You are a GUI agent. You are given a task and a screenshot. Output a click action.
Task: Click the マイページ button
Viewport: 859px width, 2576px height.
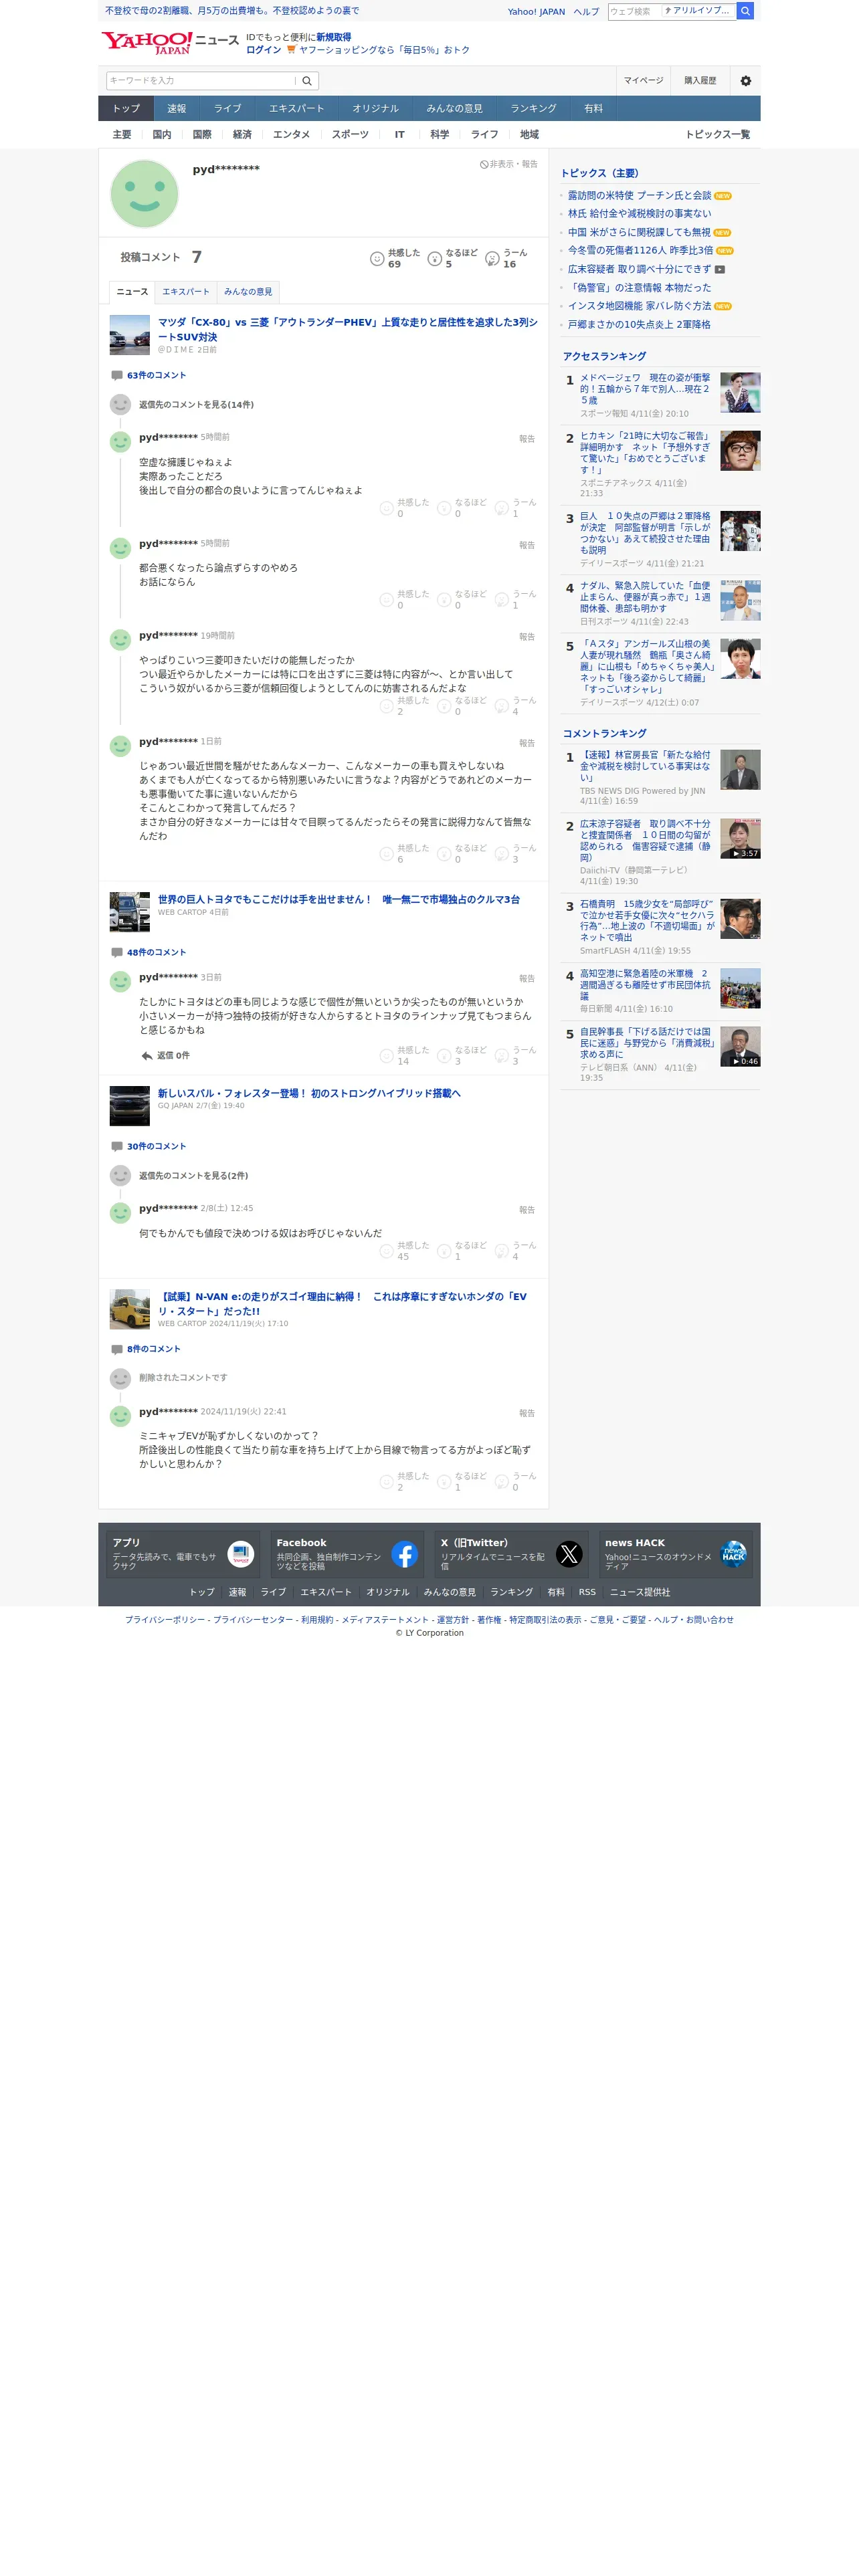(x=643, y=81)
